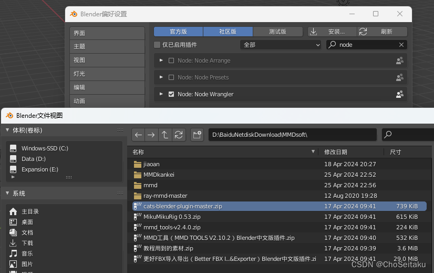Image resolution: width=434 pixels, height=273 pixels.
Task: Click 名称 column sort arrow
Action: click(313, 151)
